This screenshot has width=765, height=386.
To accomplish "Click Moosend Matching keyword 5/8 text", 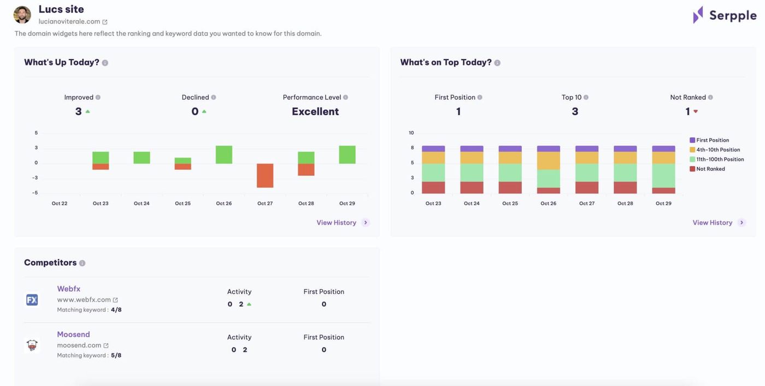I will (x=89, y=355).
